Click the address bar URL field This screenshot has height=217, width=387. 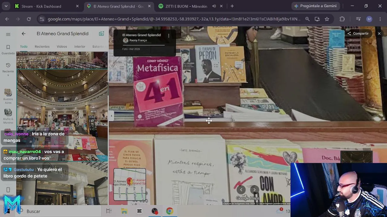point(174,19)
